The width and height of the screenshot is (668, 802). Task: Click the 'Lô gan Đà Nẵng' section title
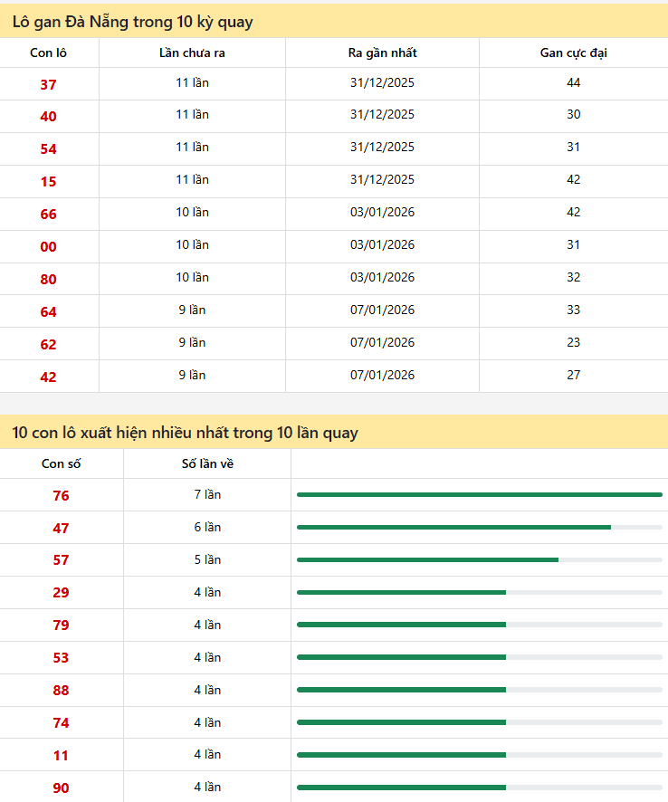coord(132,22)
